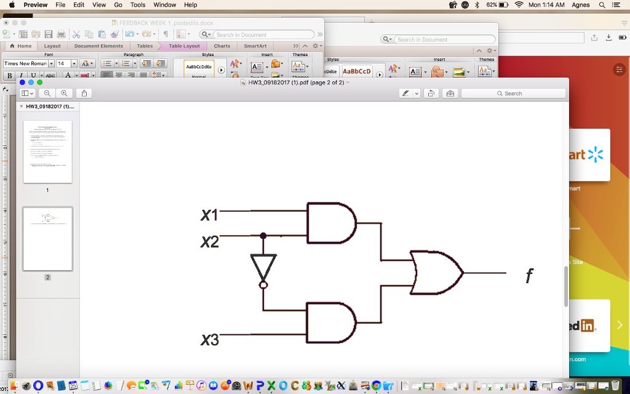The width and height of the screenshot is (630, 394).
Task: Increase indent in Word's Paragraph group
Action: pos(161,63)
